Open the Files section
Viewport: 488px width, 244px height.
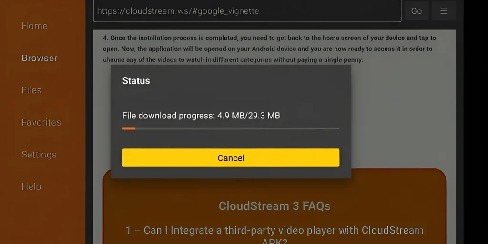(31, 90)
